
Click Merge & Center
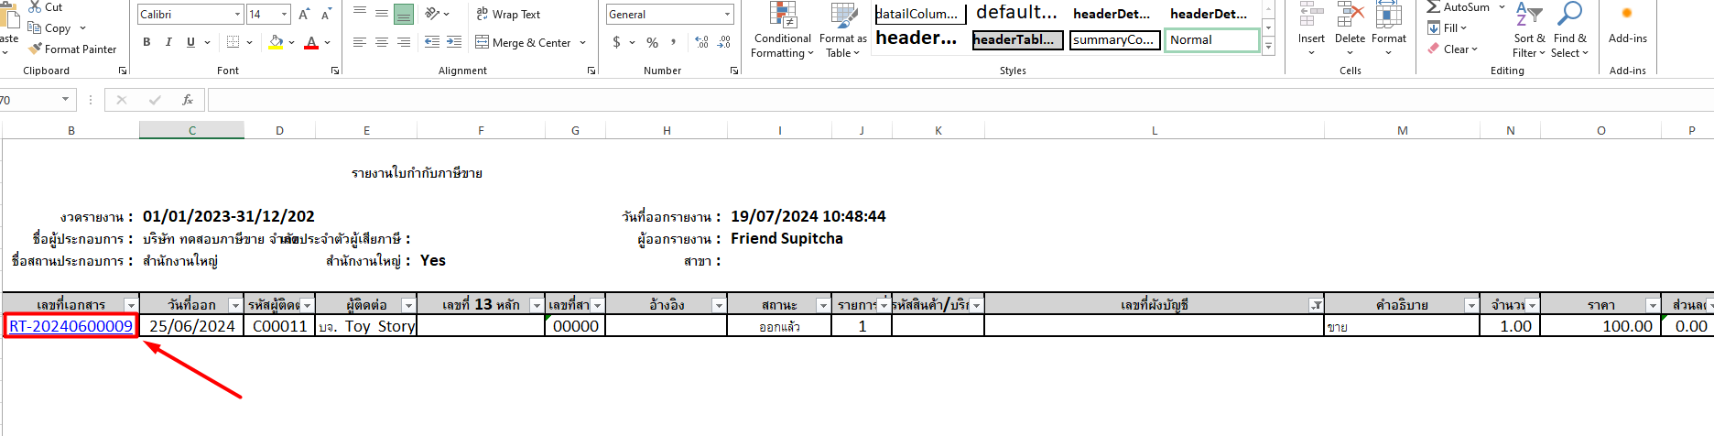pyautogui.click(x=524, y=42)
